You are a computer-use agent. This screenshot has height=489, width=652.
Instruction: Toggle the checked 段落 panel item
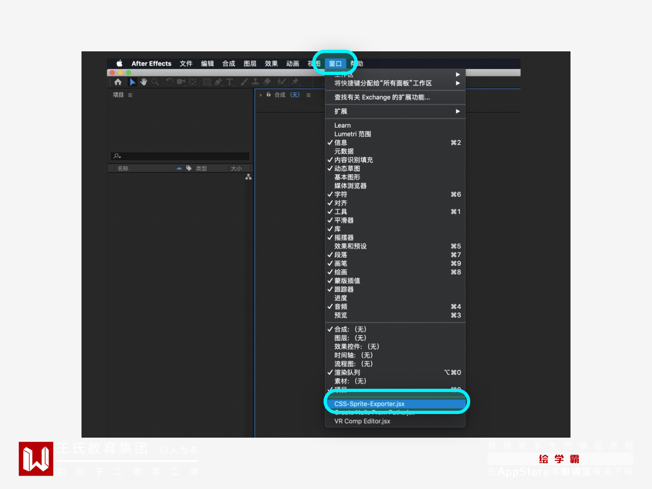(395, 255)
